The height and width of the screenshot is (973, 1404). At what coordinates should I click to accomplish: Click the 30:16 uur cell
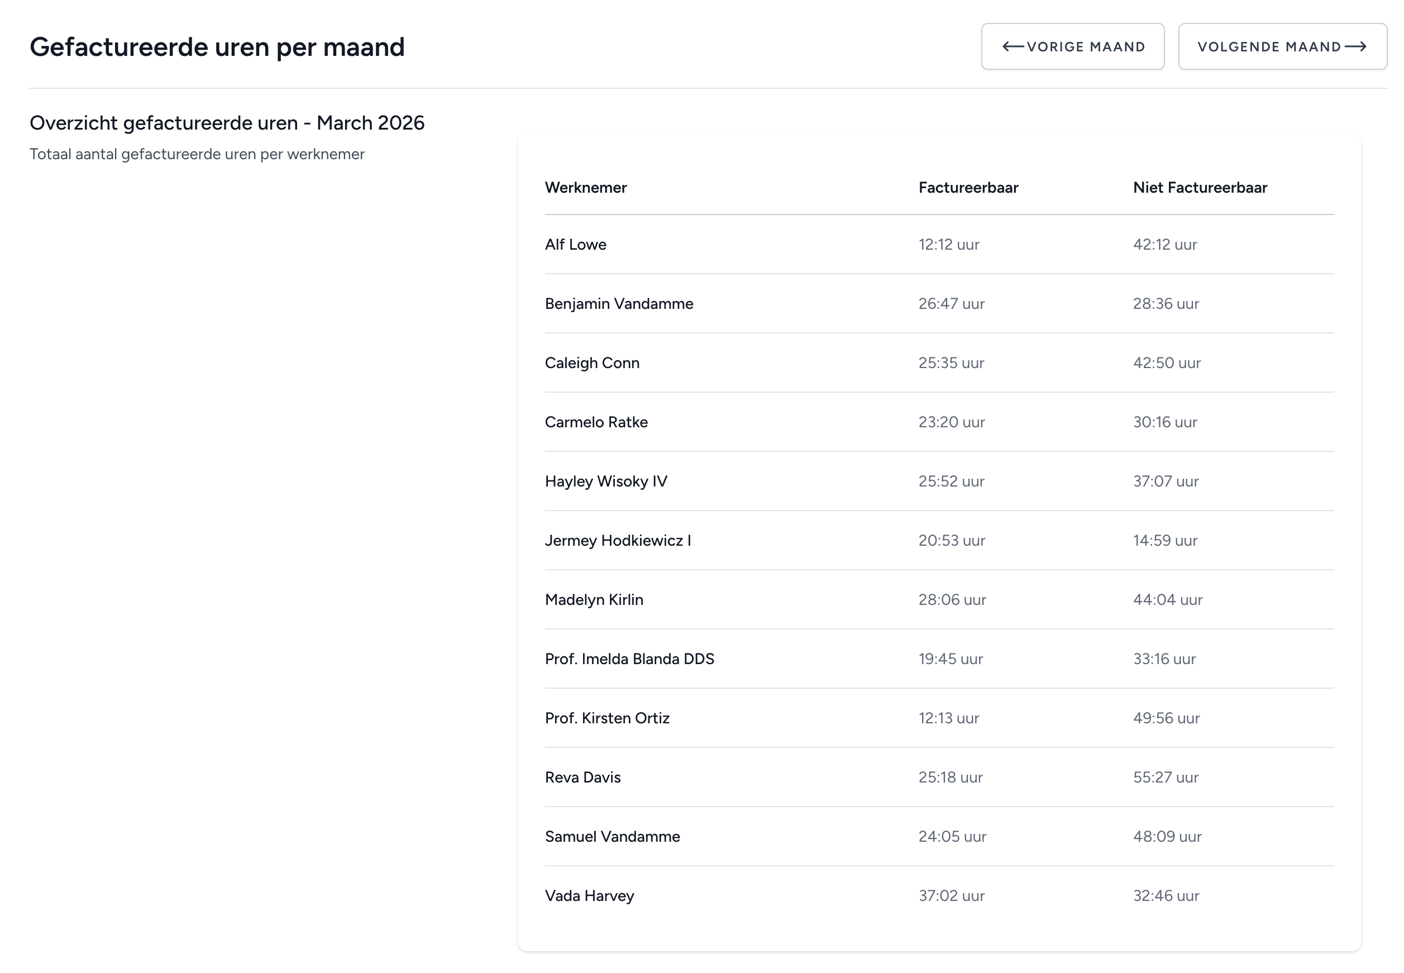coord(1165,422)
